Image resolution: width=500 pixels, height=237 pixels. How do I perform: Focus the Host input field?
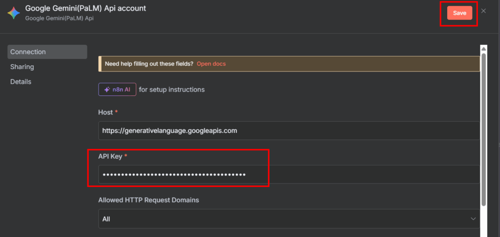[x=289, y=130]
